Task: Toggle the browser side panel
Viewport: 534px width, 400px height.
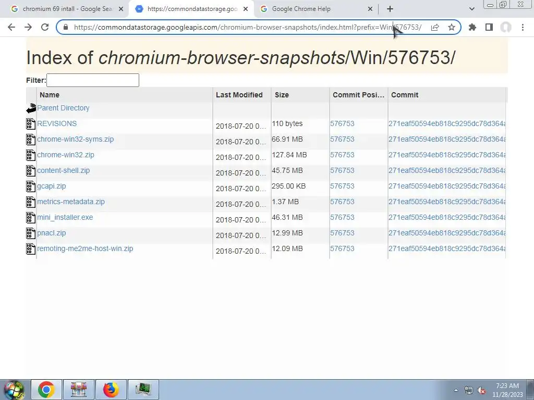Action: point(489,27)
